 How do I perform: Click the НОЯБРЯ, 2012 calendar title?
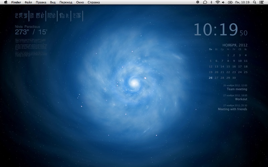(235, 45)
